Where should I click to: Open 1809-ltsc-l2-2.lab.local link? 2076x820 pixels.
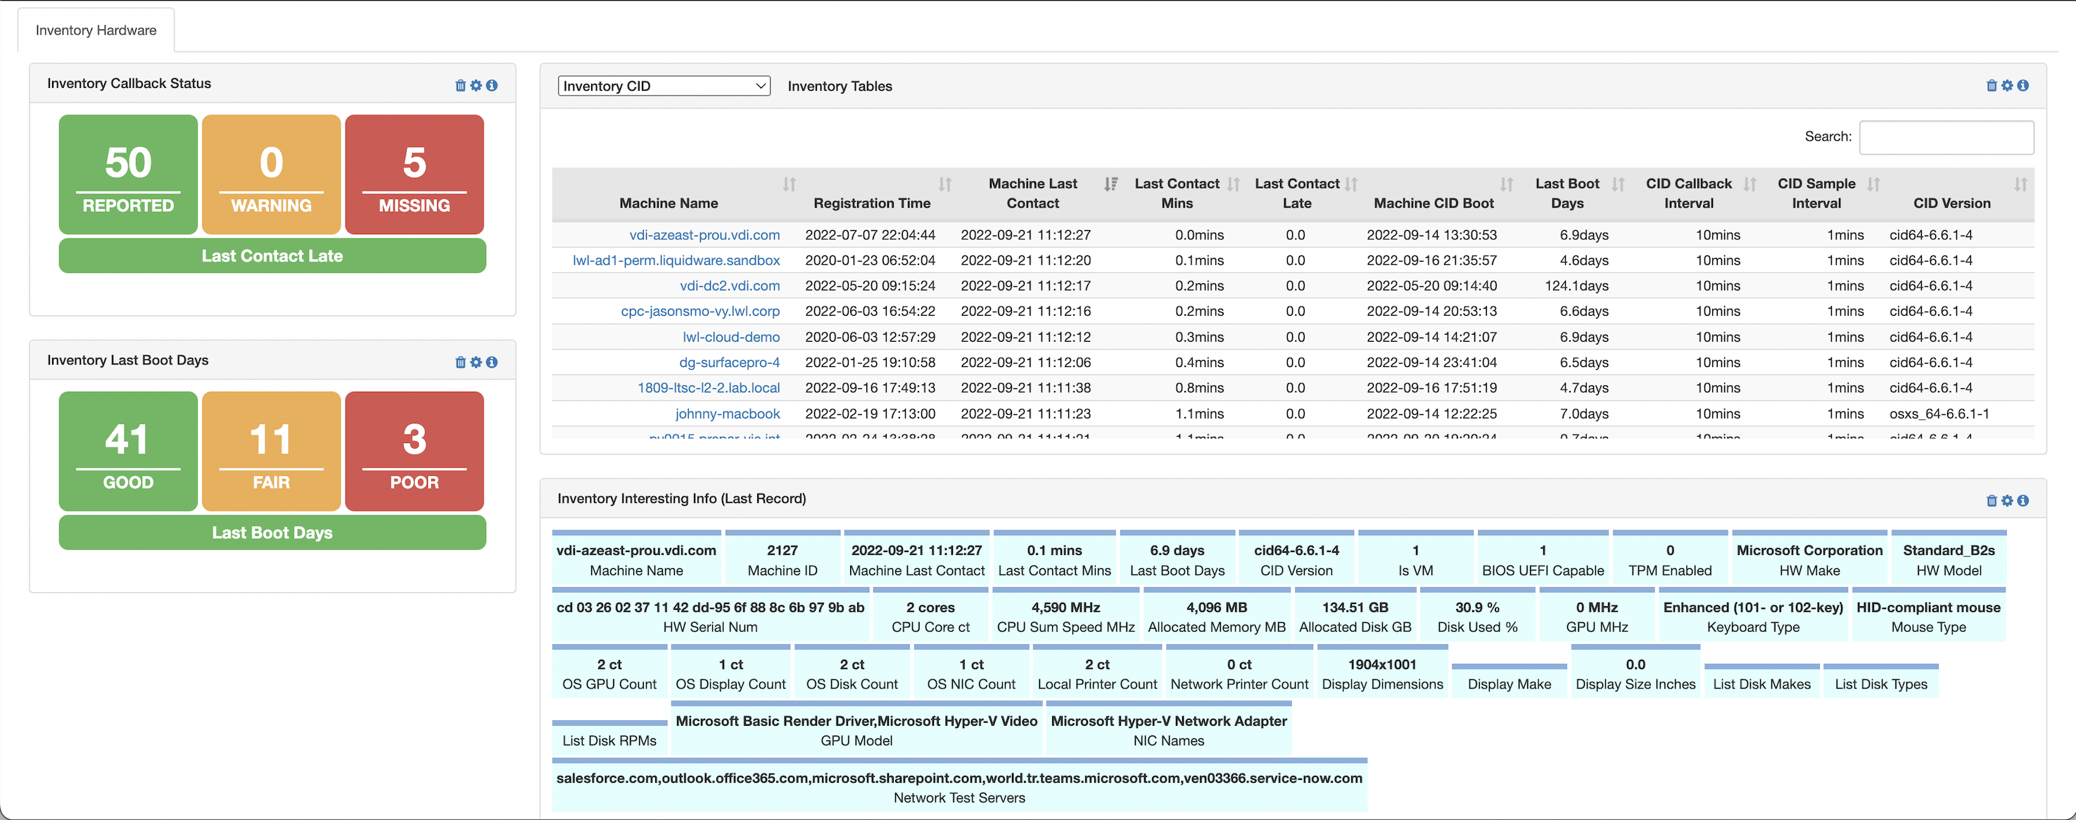pos(709,387)
